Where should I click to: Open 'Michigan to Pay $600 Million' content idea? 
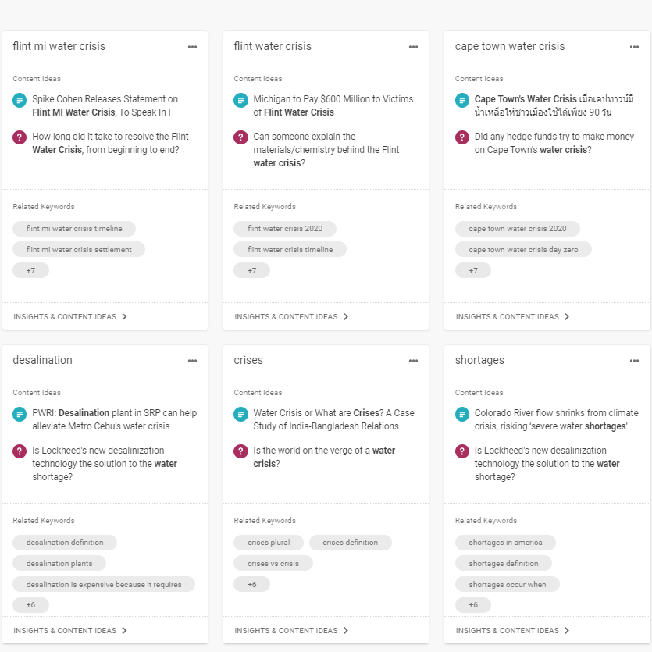tap(333, 105)
